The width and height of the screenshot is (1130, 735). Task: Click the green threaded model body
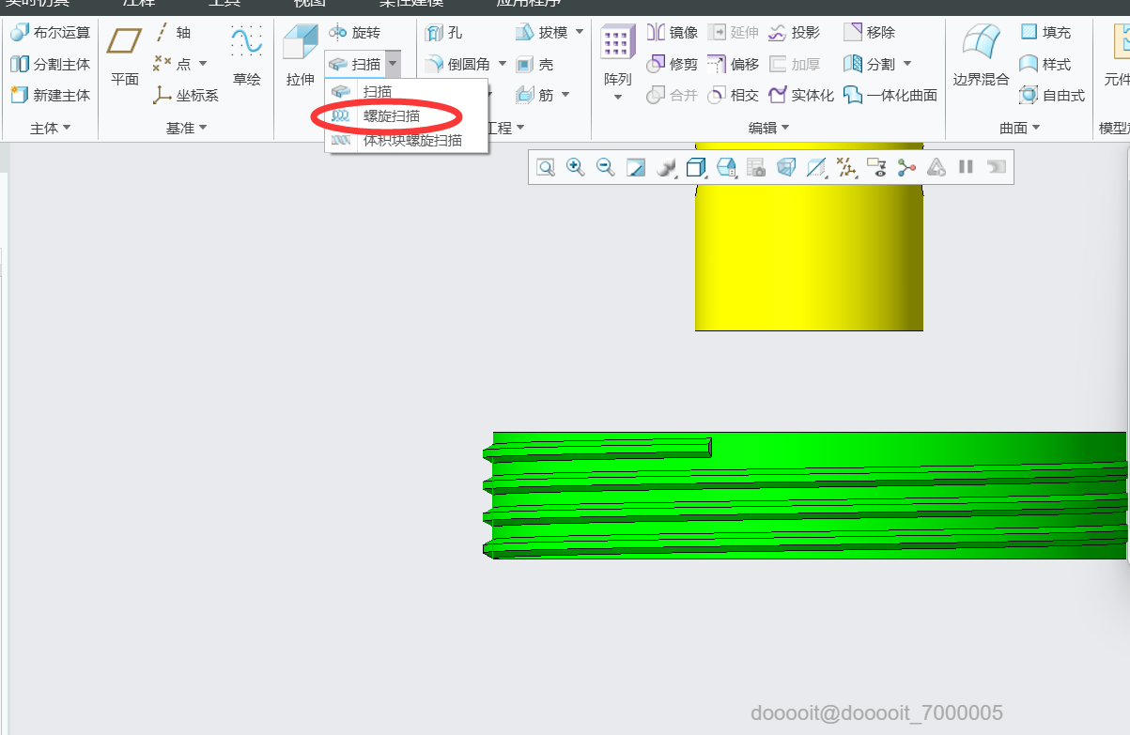[808, 496]
